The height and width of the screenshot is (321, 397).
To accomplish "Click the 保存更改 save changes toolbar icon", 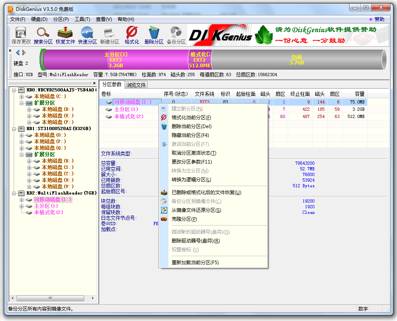I will 21,35.
